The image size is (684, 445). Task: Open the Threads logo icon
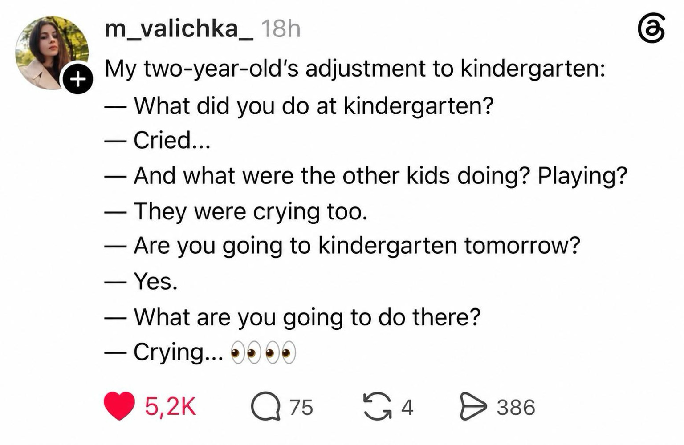(651, 28)
